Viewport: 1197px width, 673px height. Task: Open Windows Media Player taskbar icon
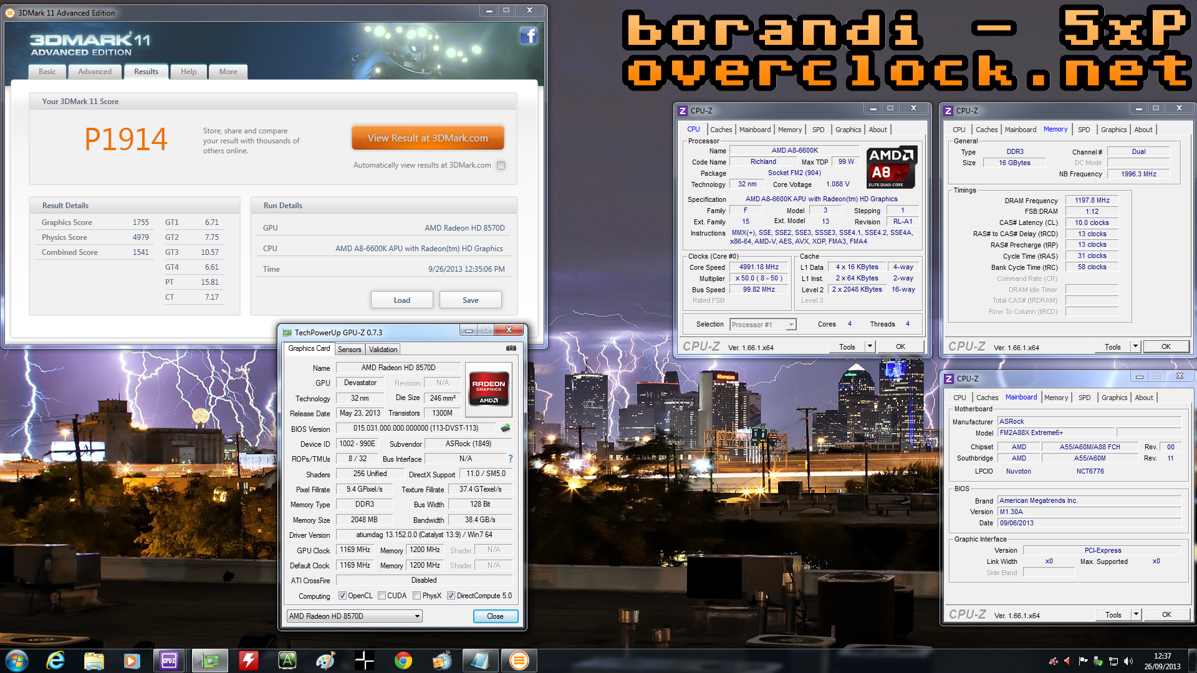pyautogui.click(x=132, y=661)
